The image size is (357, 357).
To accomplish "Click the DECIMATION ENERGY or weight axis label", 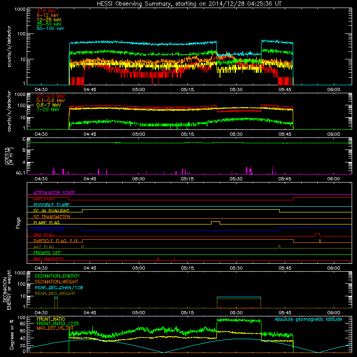I will (7, 290).
